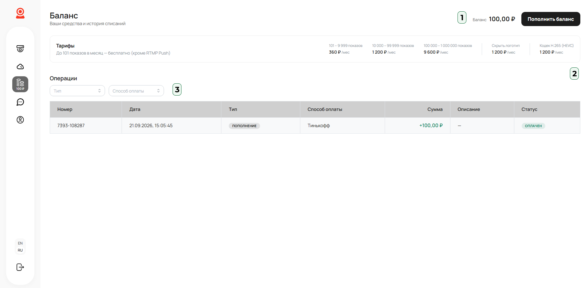Click the ПОПОЛНЕНИЕ type badge
The height and width of the screenshot is (288, 588).
[x=244, y=126]
